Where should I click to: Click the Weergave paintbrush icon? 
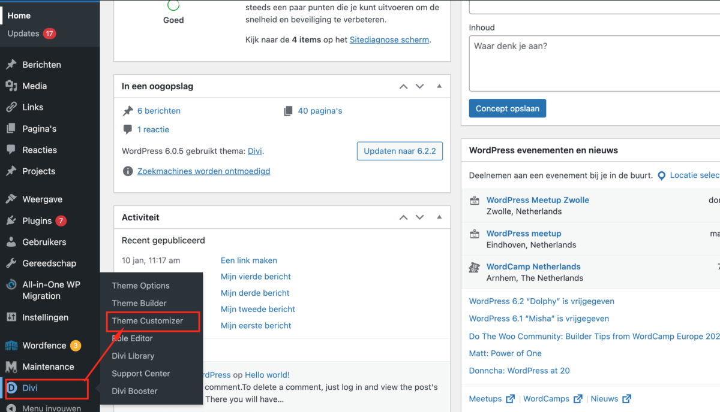tap(11, 199)
